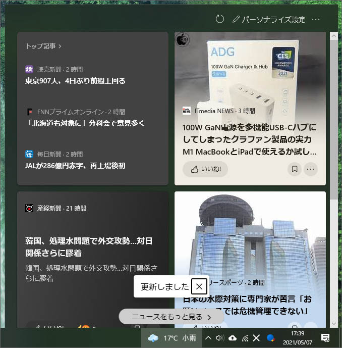Click the summary text under 韓国 headline
342x348 pixels.
[x=91, y=273]
